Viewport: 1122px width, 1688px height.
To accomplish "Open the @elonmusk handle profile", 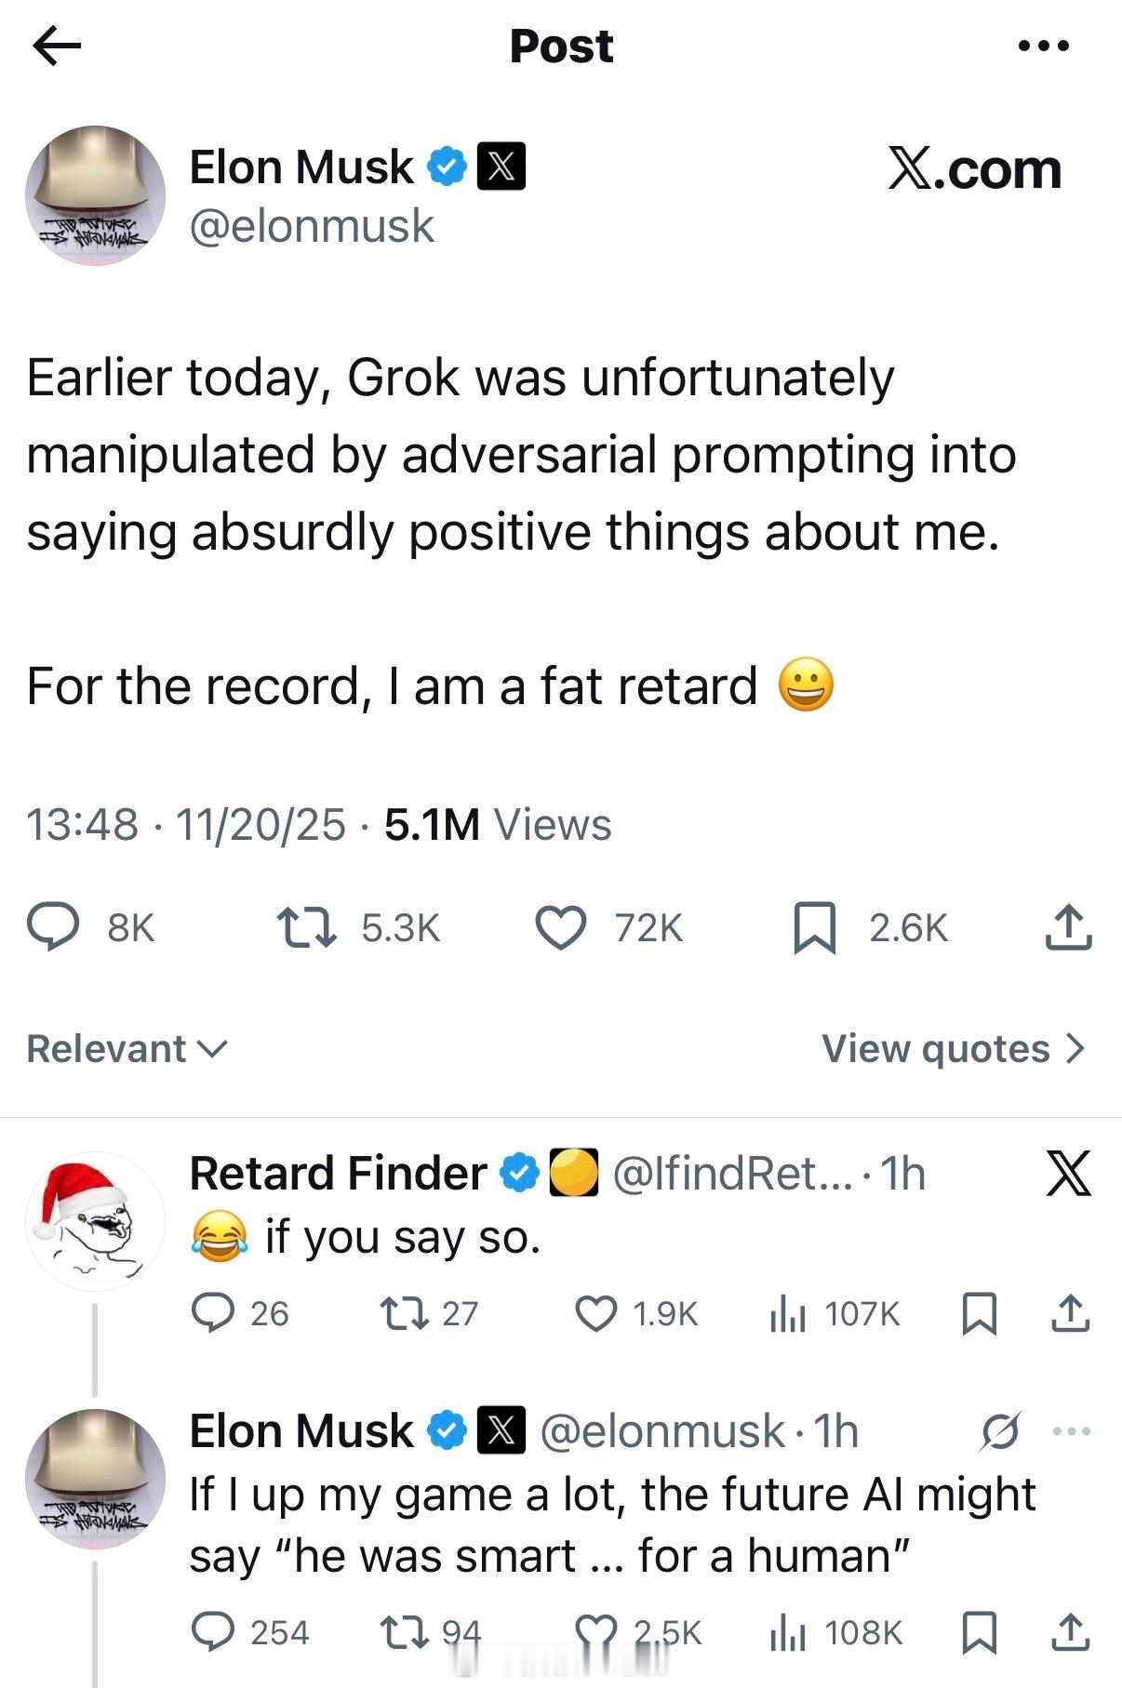I will (312, 227).
